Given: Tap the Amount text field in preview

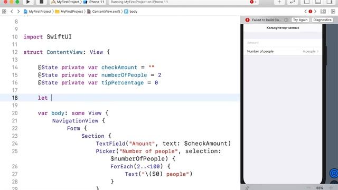Looking at the screenshot, I should point(283,43).
